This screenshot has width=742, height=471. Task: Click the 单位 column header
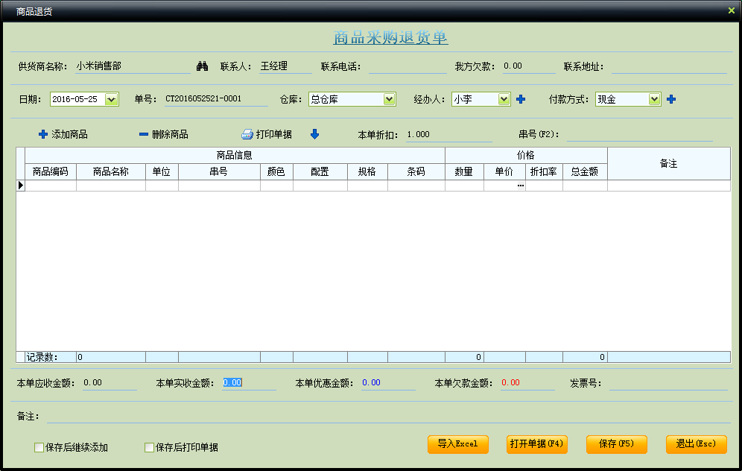click(x=162, y=172)
